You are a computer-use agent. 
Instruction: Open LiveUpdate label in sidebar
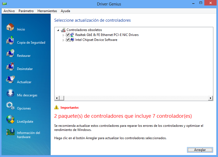(25, 122)
